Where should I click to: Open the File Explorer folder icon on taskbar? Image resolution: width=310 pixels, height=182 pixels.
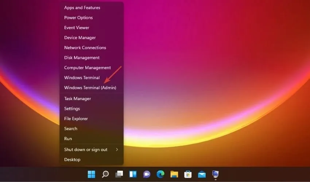point(174,174)
